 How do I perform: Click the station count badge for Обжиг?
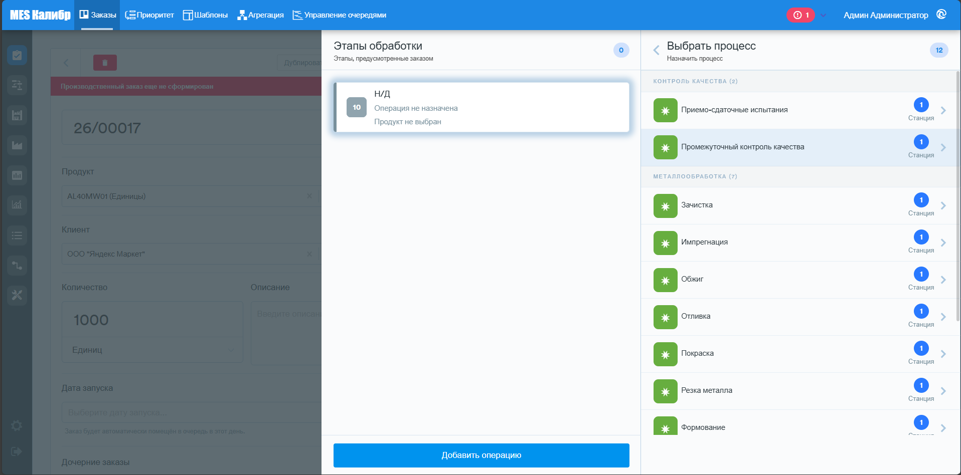point(921,274)
